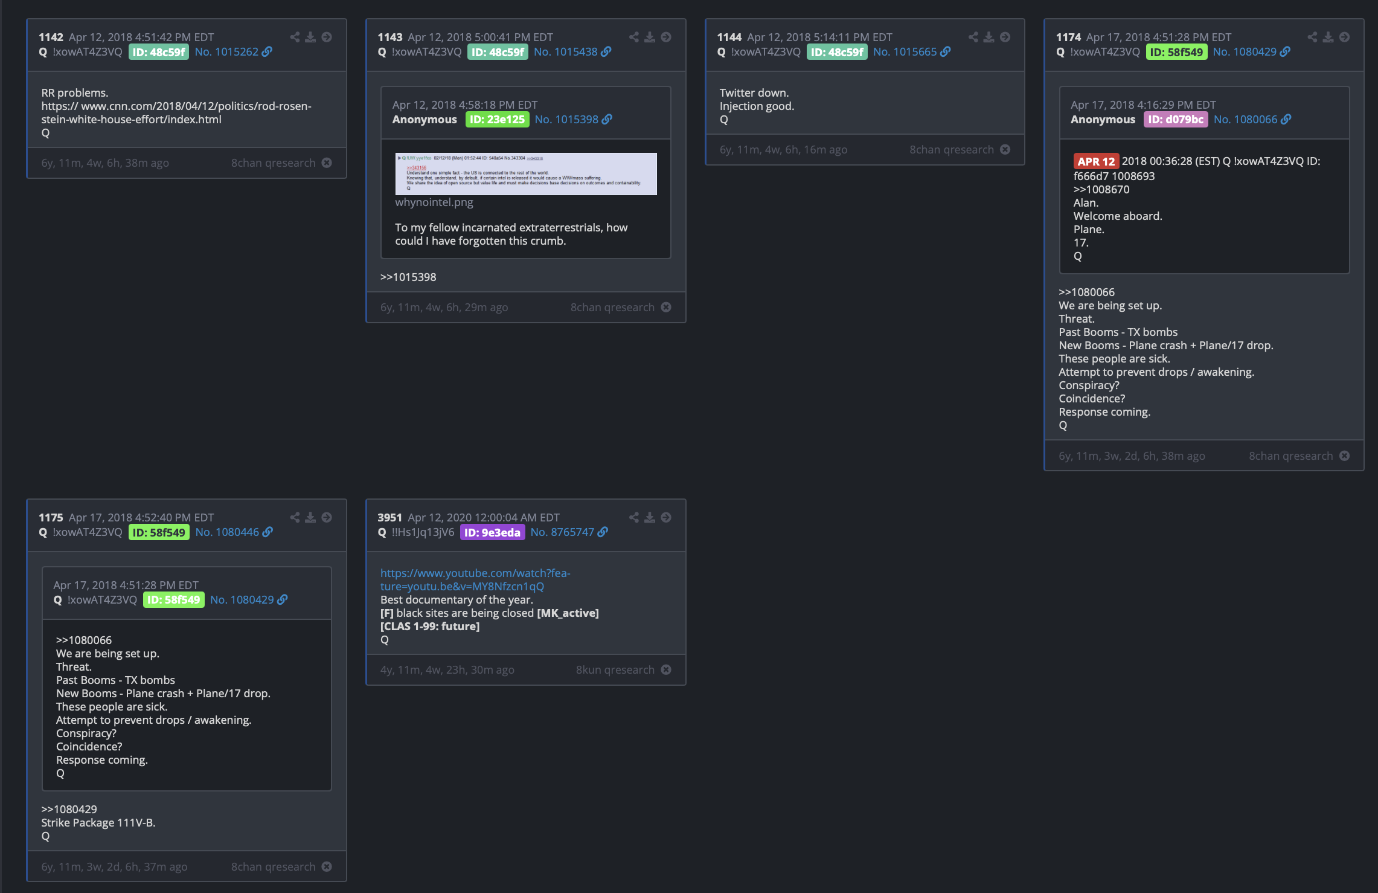Open link No. 1015438

tap(572, 52)
